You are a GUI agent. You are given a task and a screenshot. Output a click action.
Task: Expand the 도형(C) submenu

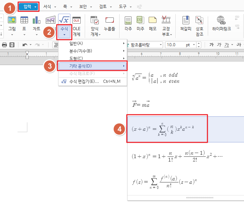click(x=93, y=58)
